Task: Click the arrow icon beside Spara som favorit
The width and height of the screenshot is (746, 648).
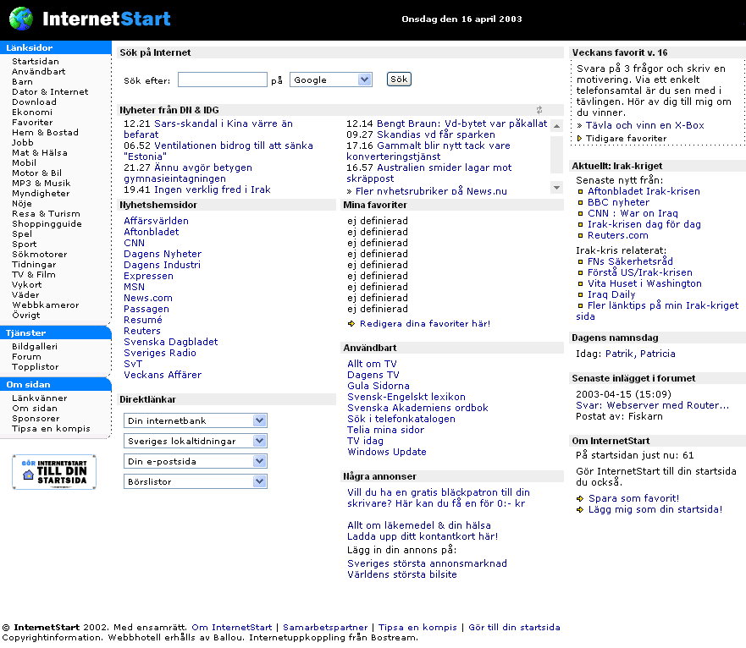Action: pos(579,499)
